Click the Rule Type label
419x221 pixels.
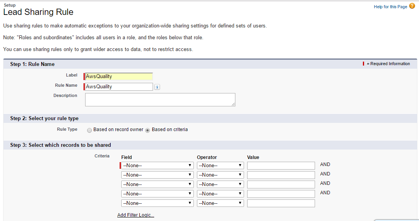[x=67, y=129]
